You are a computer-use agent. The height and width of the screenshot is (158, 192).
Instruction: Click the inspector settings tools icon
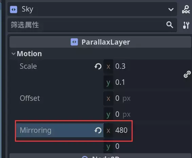[186, 25]
